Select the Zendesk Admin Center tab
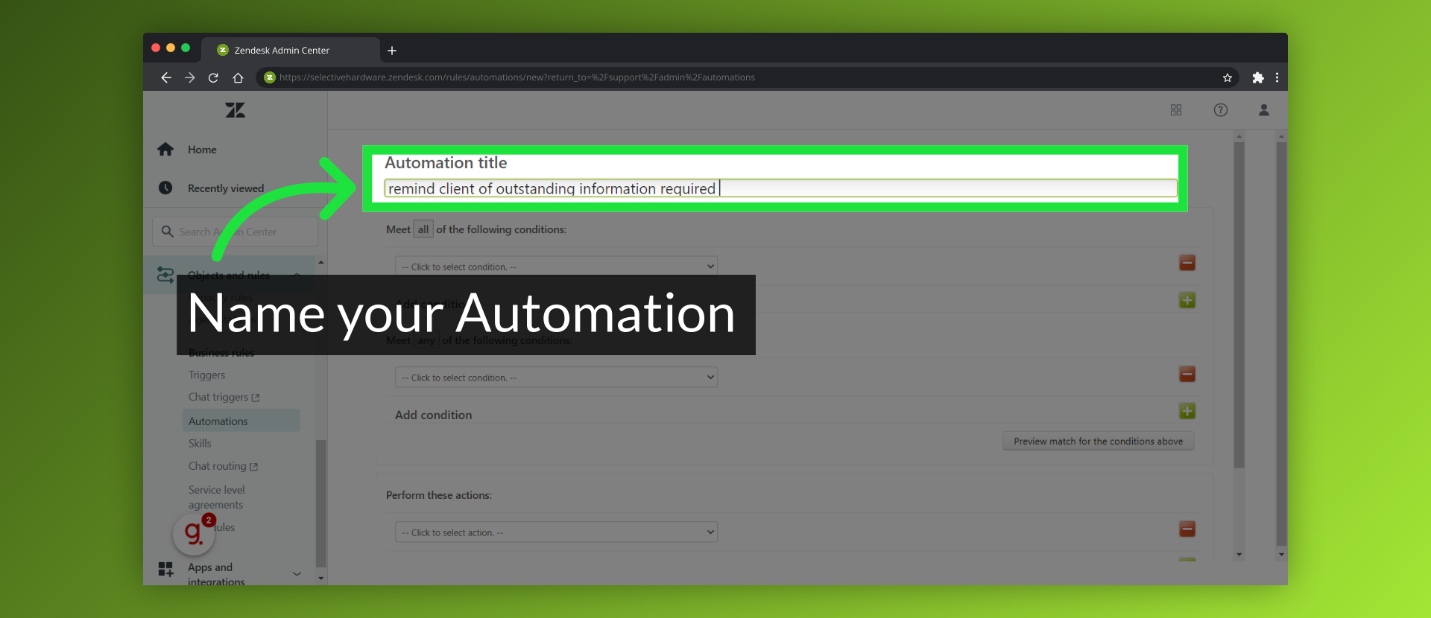Image resolution: width=1431 pixels, height=618 pixels. pyautogui.click(x=291, y=50)
